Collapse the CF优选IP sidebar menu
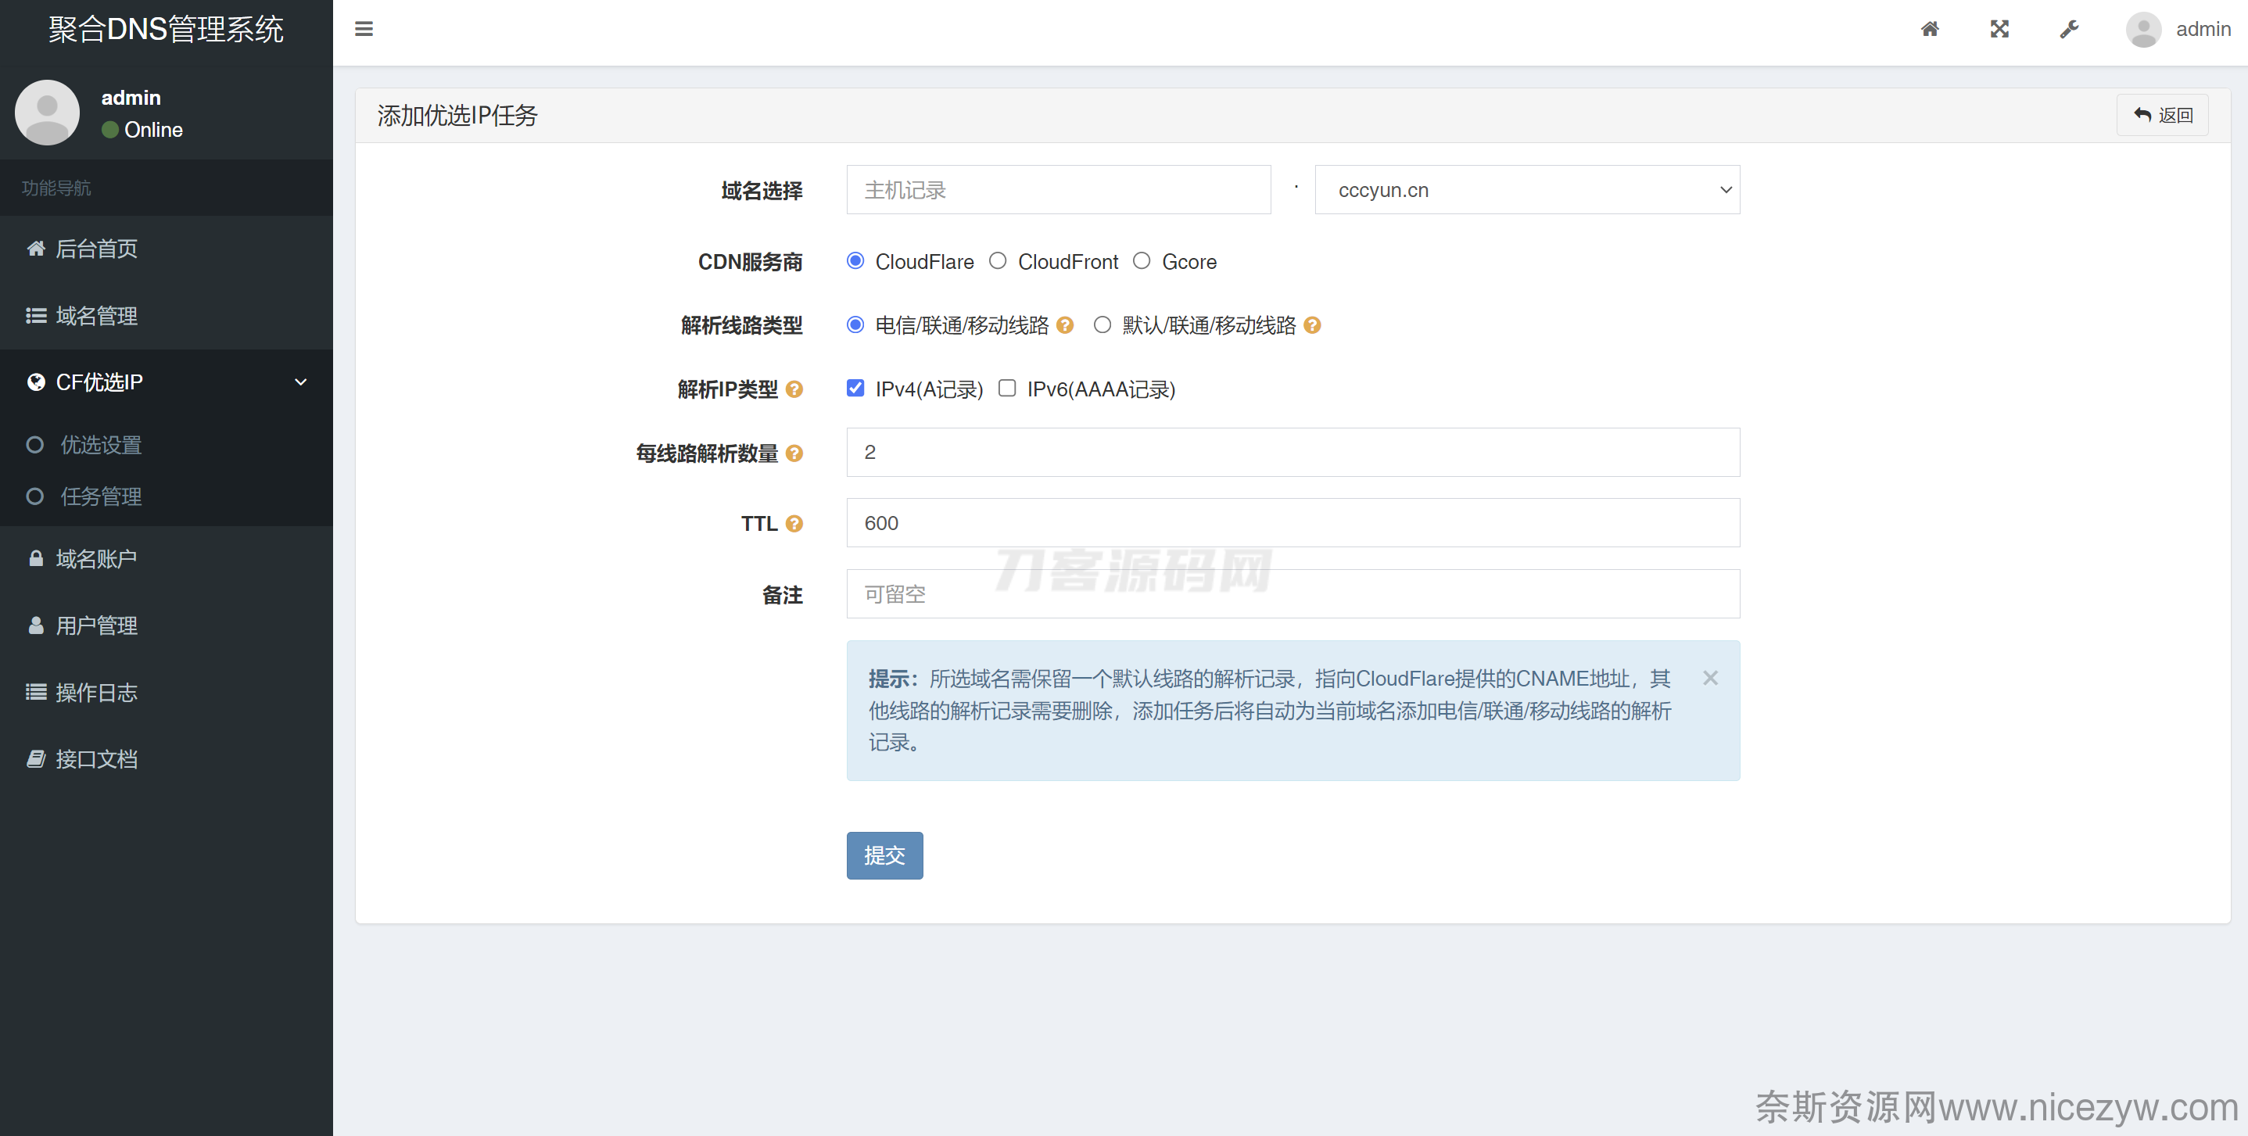 point(167,382)
